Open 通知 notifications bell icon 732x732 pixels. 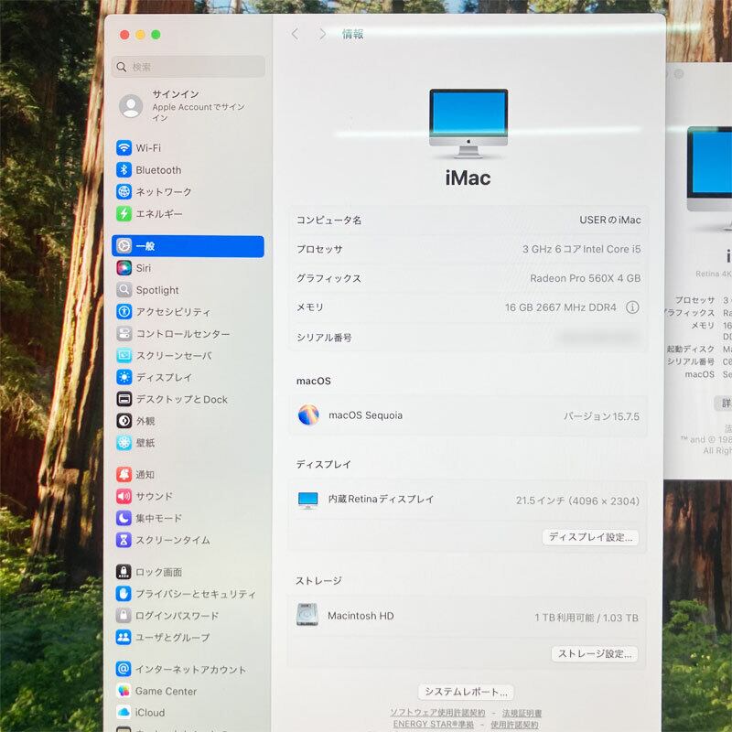pos(124,474)
